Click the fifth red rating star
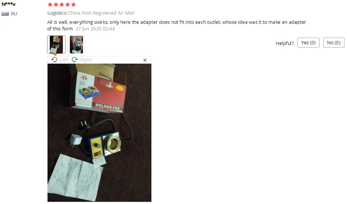 pyautogui.click(x=73, y=4)
